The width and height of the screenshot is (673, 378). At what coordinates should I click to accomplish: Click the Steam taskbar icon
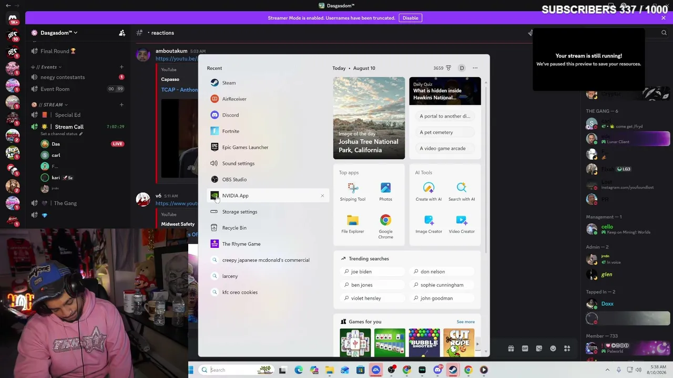click(453, 370)
